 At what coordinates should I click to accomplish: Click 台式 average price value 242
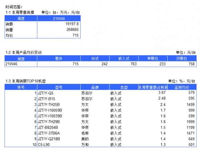(104, 64)
